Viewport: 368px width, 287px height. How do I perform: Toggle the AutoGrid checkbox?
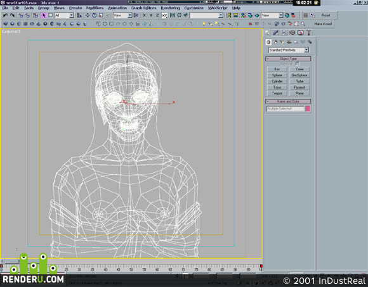tap(297, 64)
